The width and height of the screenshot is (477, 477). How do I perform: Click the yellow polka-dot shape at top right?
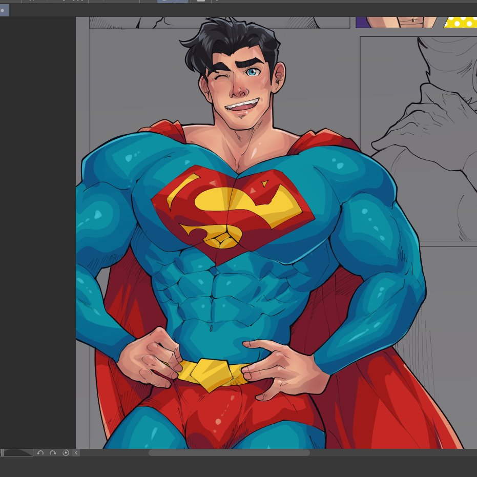[x=460, y=22]
